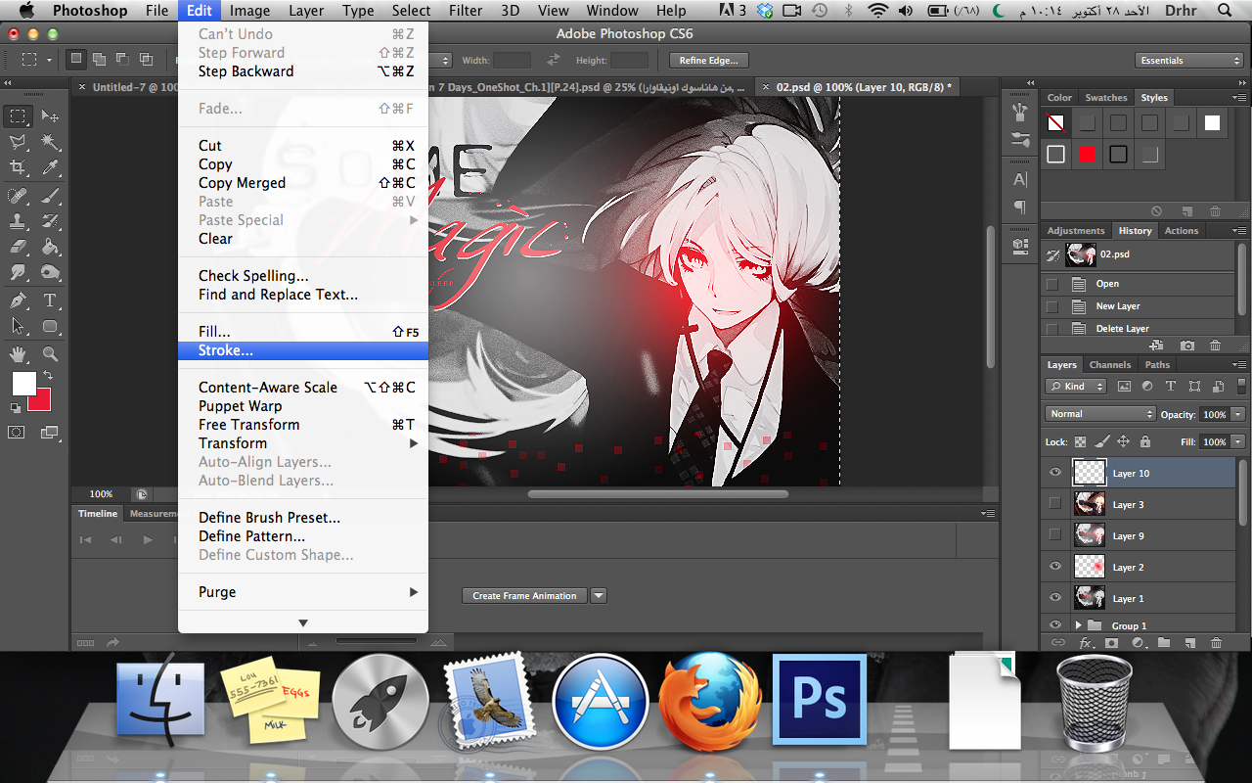The image size is (1252, 783).
Task: Click the red background color swatch
Action: coord(41,399)
